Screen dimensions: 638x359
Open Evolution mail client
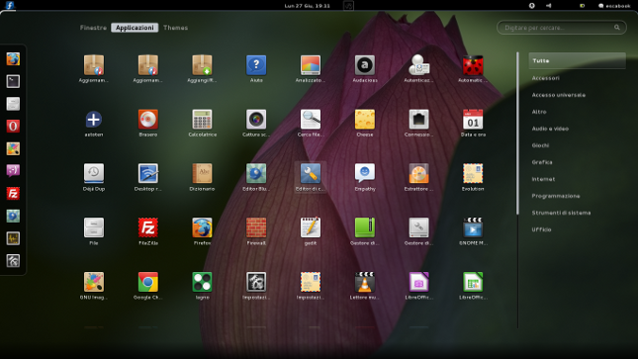pos(473,174)
